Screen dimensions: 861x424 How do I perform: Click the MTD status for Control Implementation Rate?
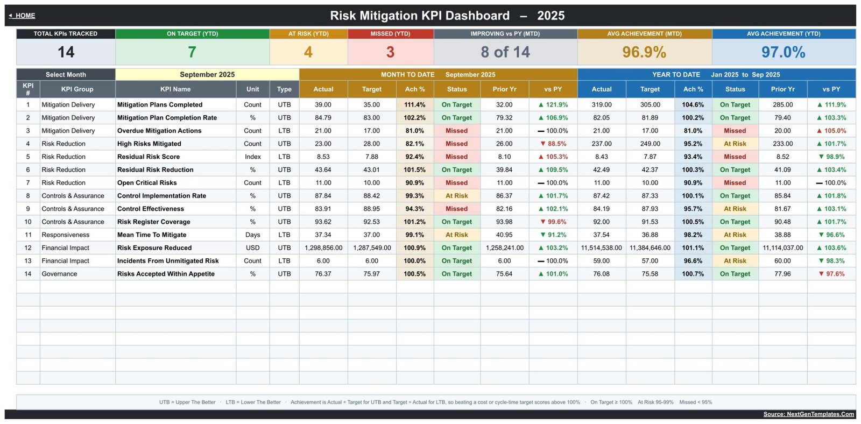[457, 196]
